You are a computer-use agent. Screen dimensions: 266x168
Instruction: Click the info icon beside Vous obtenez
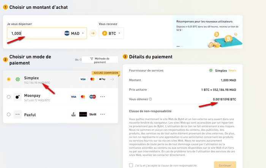pos(150,100)
